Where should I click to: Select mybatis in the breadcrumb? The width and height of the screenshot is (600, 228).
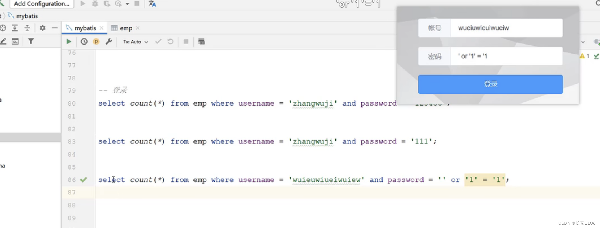[27, 16]
